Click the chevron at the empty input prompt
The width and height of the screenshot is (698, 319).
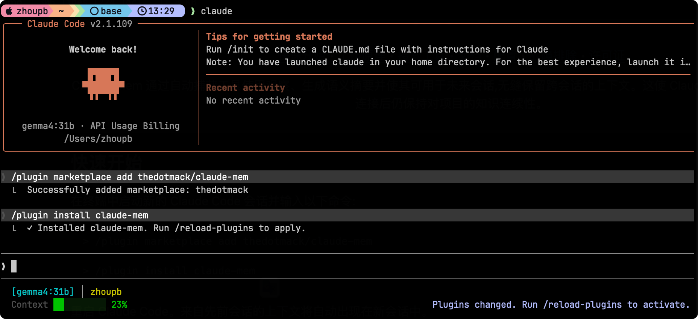pos(4,266)
